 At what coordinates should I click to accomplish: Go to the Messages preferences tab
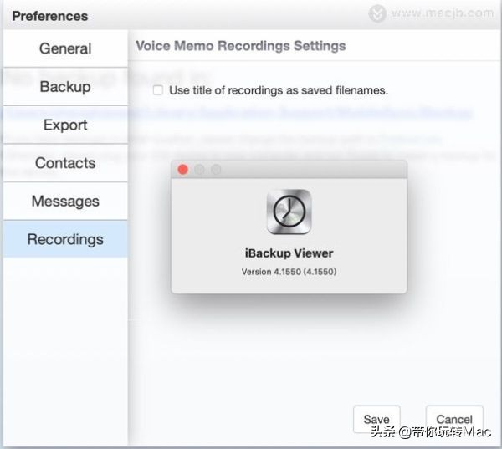tap(65, 201)
